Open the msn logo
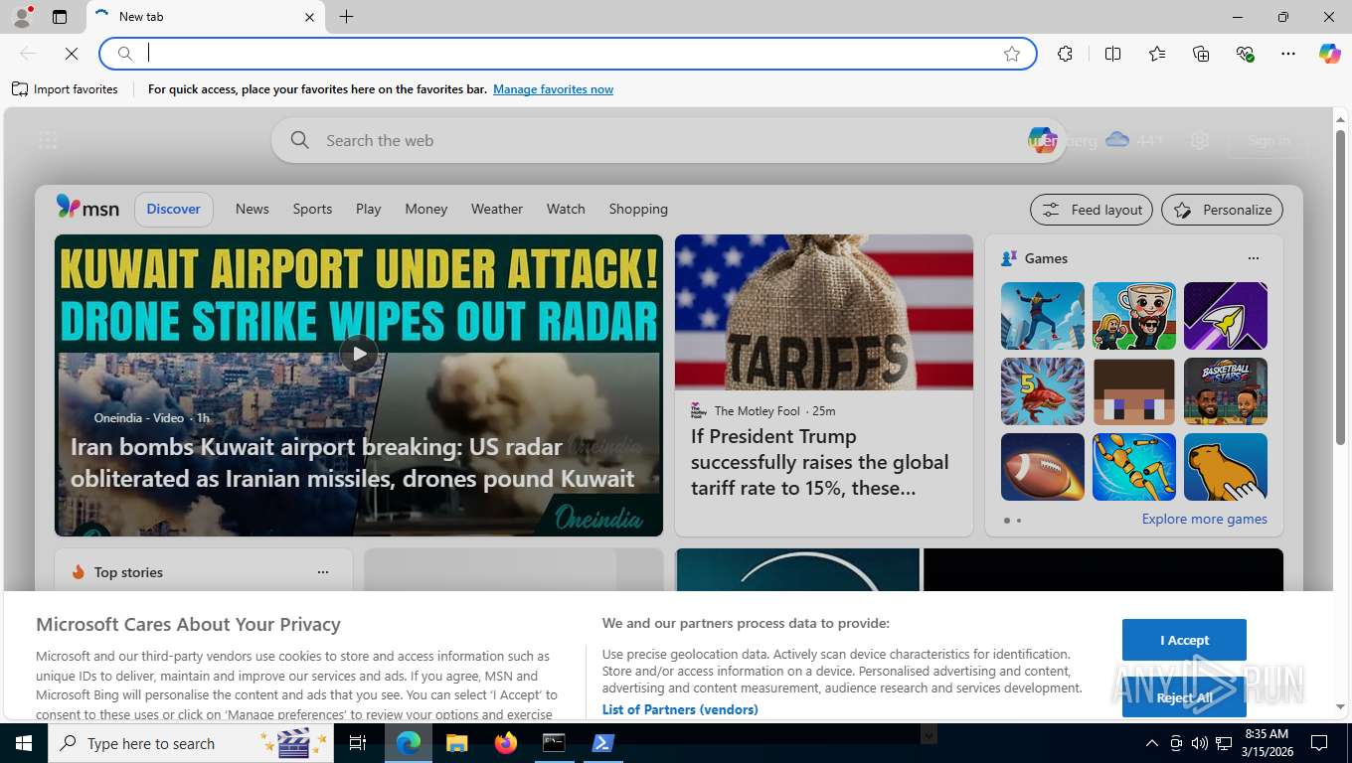 (x=87, y=208)
